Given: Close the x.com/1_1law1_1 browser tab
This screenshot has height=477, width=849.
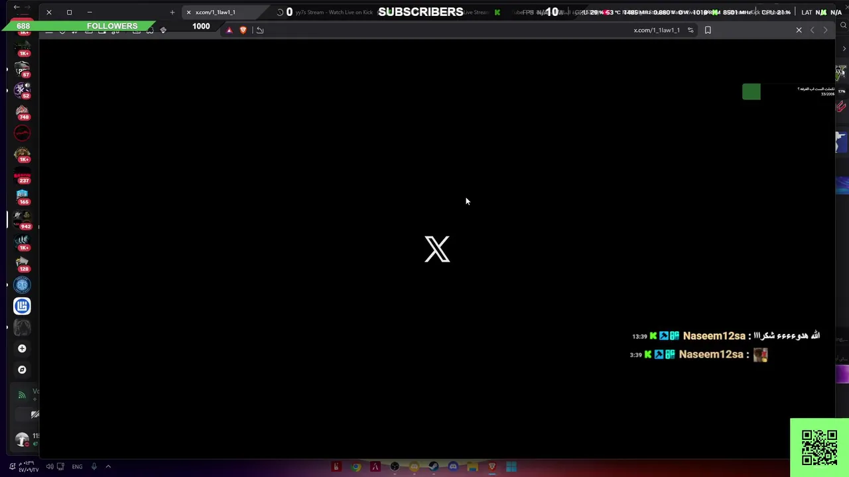Looking at the screenshot, I should [188, 12].
